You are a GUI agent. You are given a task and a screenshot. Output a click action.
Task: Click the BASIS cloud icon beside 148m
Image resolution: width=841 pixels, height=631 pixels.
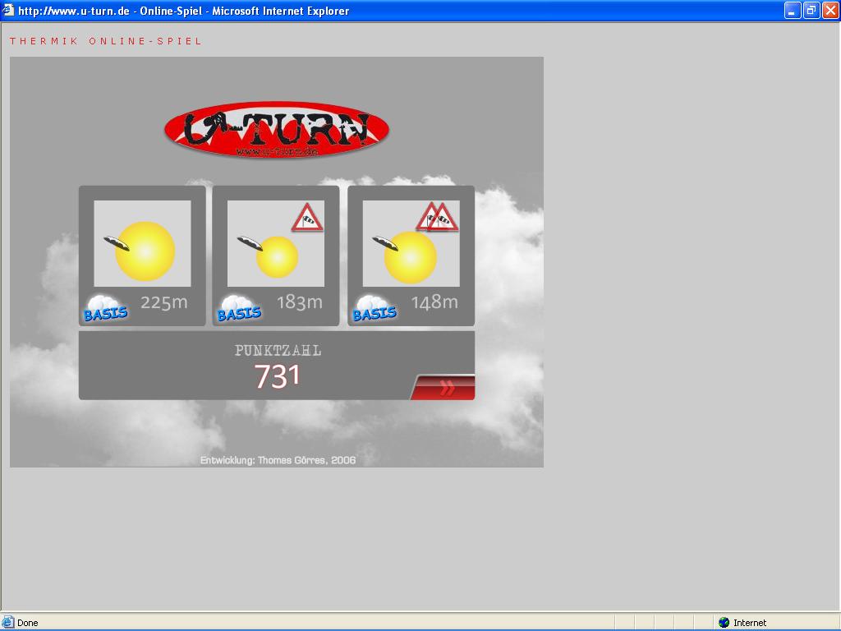375,309
